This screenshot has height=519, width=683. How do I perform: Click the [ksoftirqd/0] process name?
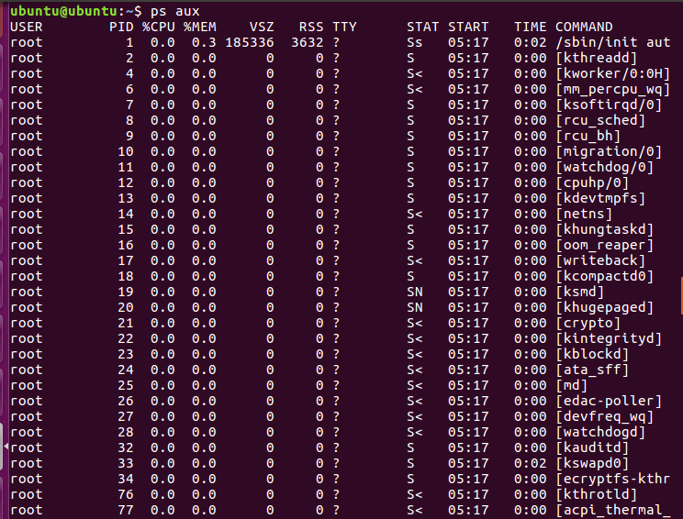[x=609, y=105]
